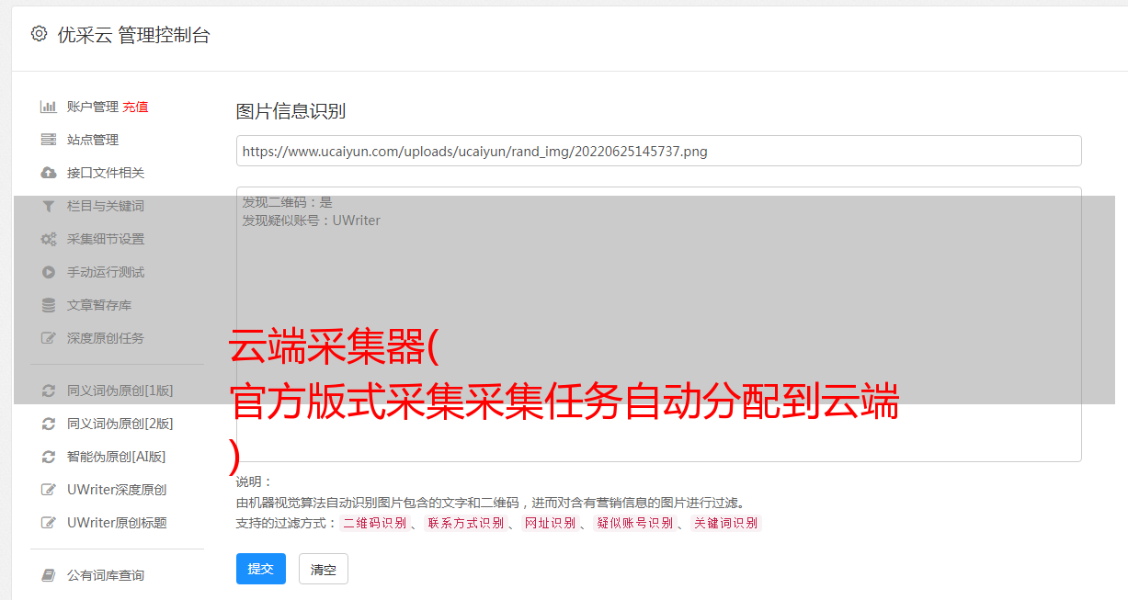This screenshot has height=600, width=1128.
Task: Click the play icon for 手动运行测试
Action: coord(49,272)
